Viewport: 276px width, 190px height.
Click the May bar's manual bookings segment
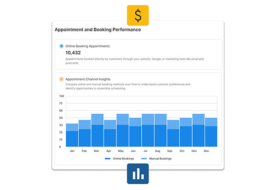pos(122,119)
